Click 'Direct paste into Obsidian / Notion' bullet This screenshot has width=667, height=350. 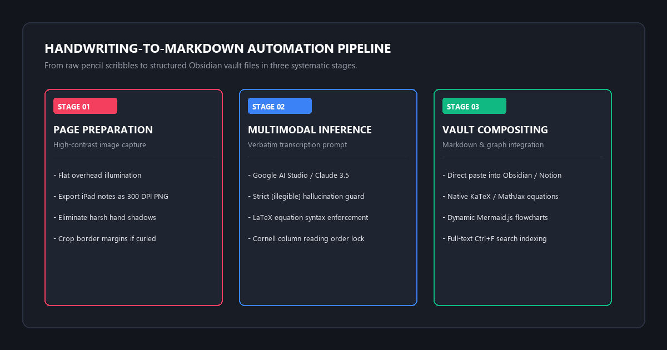tap(502, 176)
